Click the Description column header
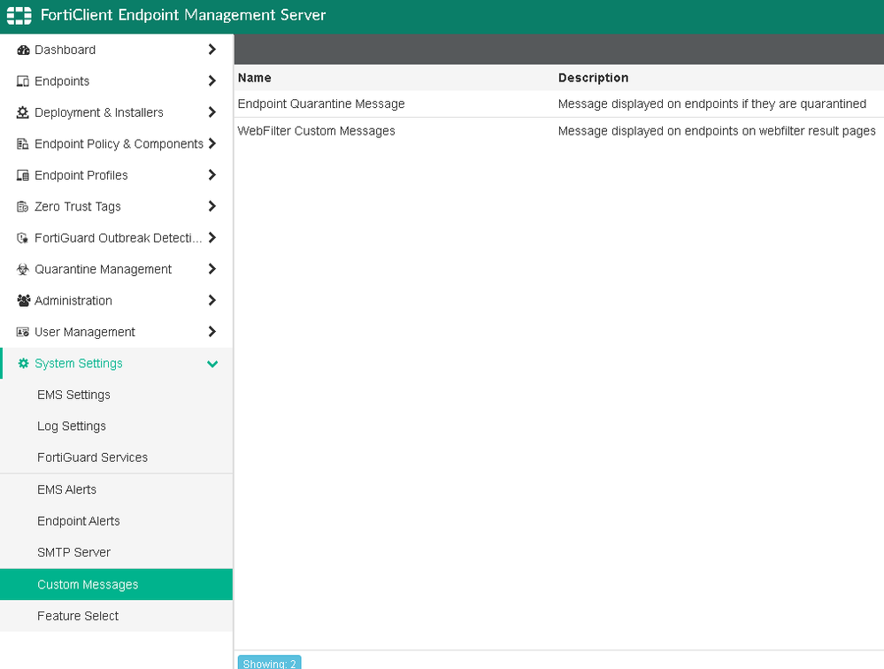 pyautogui.click(x=593, y=78)
